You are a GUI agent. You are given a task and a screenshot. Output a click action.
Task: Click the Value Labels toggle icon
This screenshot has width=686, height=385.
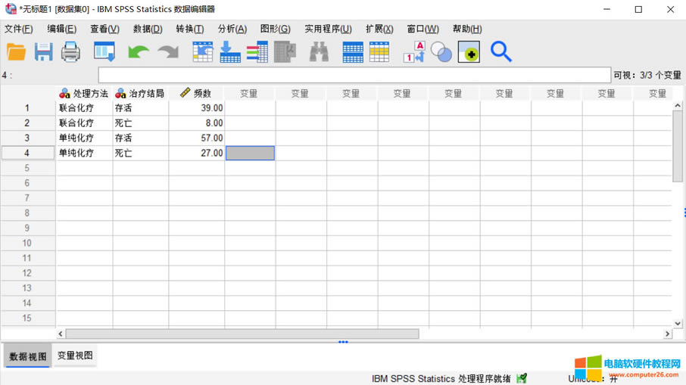pyautogui.click(x=414, y=51)
